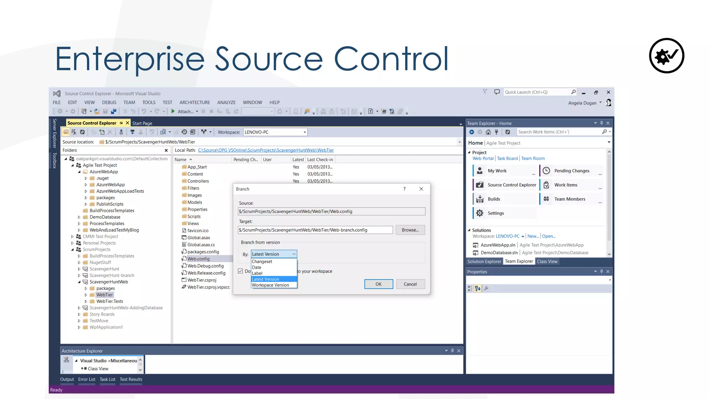The height and width of the screenshot is (399, 710).
Task: Collapse the Project section in Team Explorer
Action: (x=469, y=152)
